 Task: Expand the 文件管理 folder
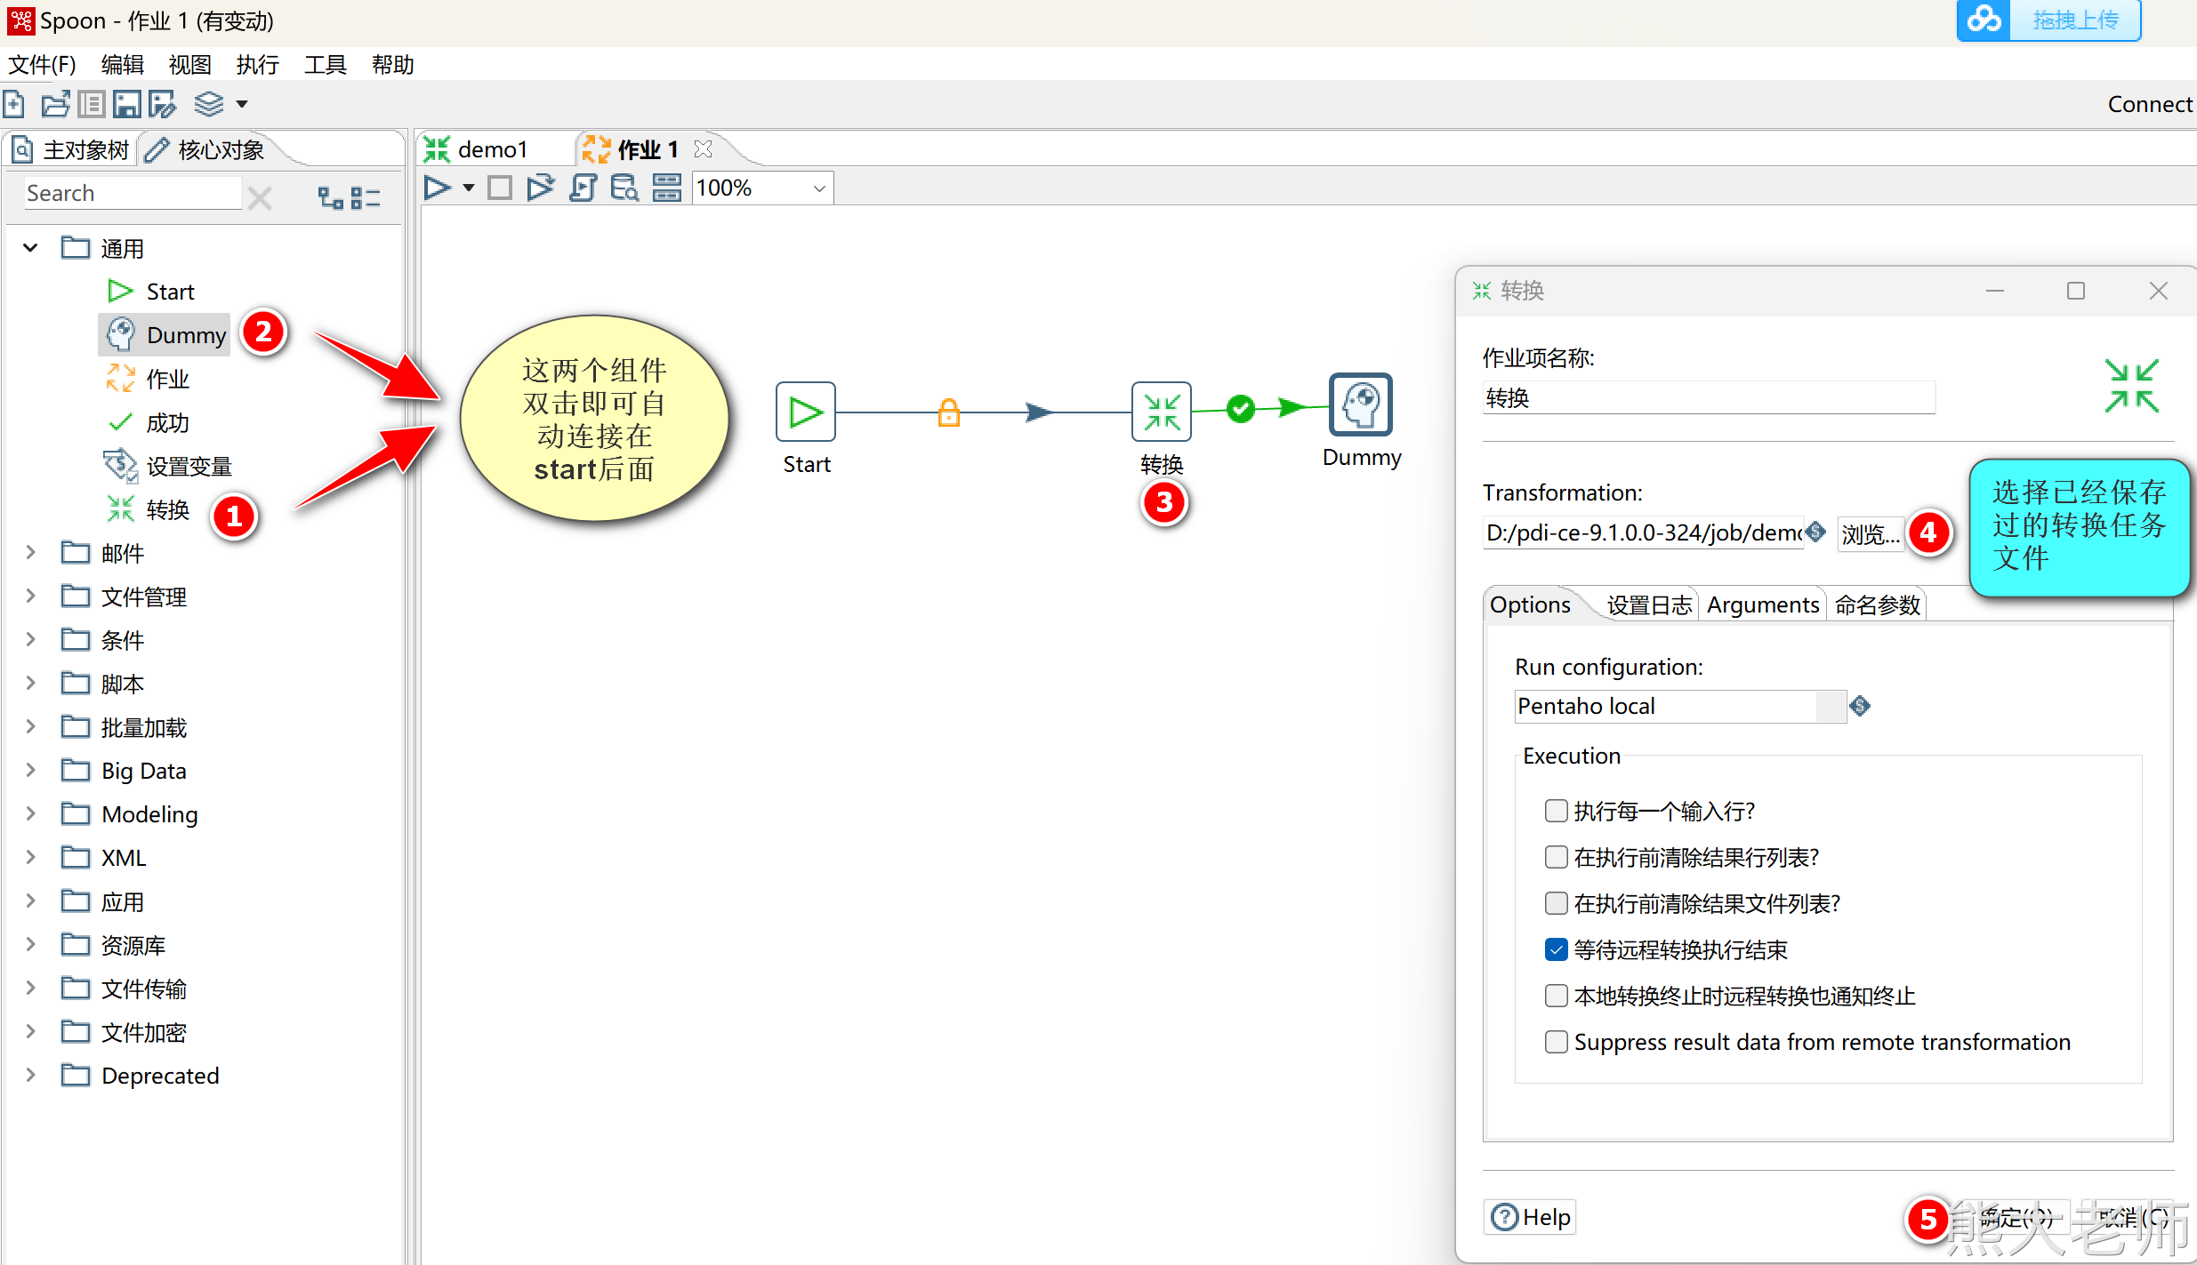pyautogui.click(x=31, y=596)
